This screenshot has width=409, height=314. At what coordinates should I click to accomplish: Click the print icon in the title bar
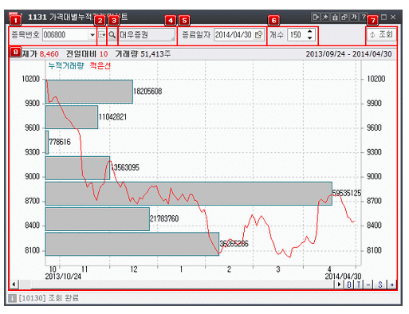335,18
